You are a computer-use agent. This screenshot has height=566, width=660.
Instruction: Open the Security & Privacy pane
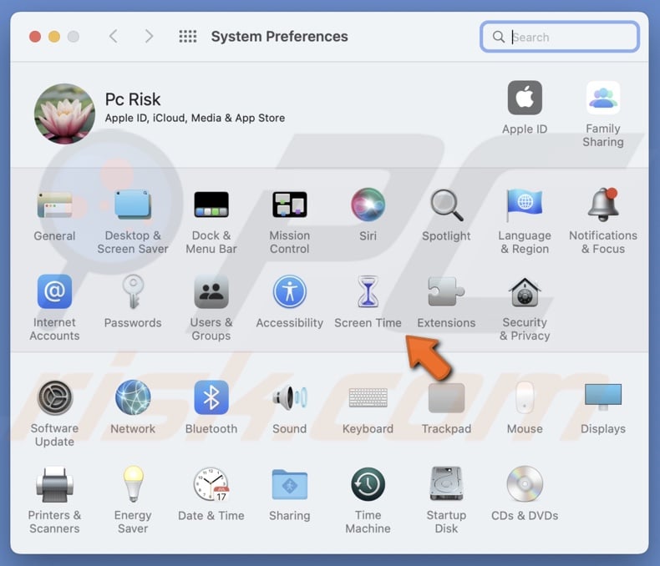pyautogui.click(x=525, y=295)
